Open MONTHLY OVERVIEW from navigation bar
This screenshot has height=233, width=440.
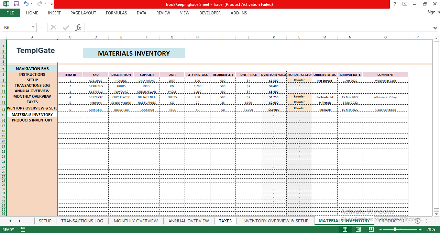coord(32,96)
